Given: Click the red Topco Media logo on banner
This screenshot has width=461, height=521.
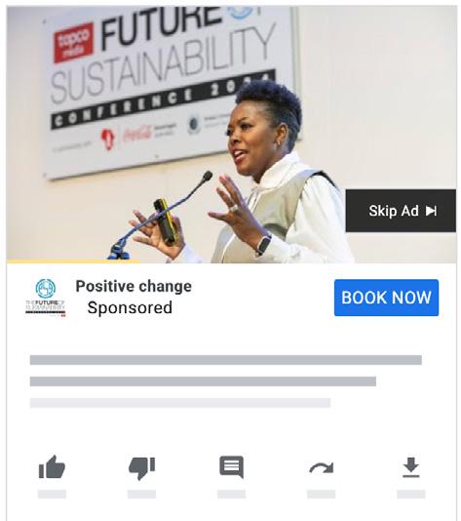Looking at the screenshot, I should 73,43.
